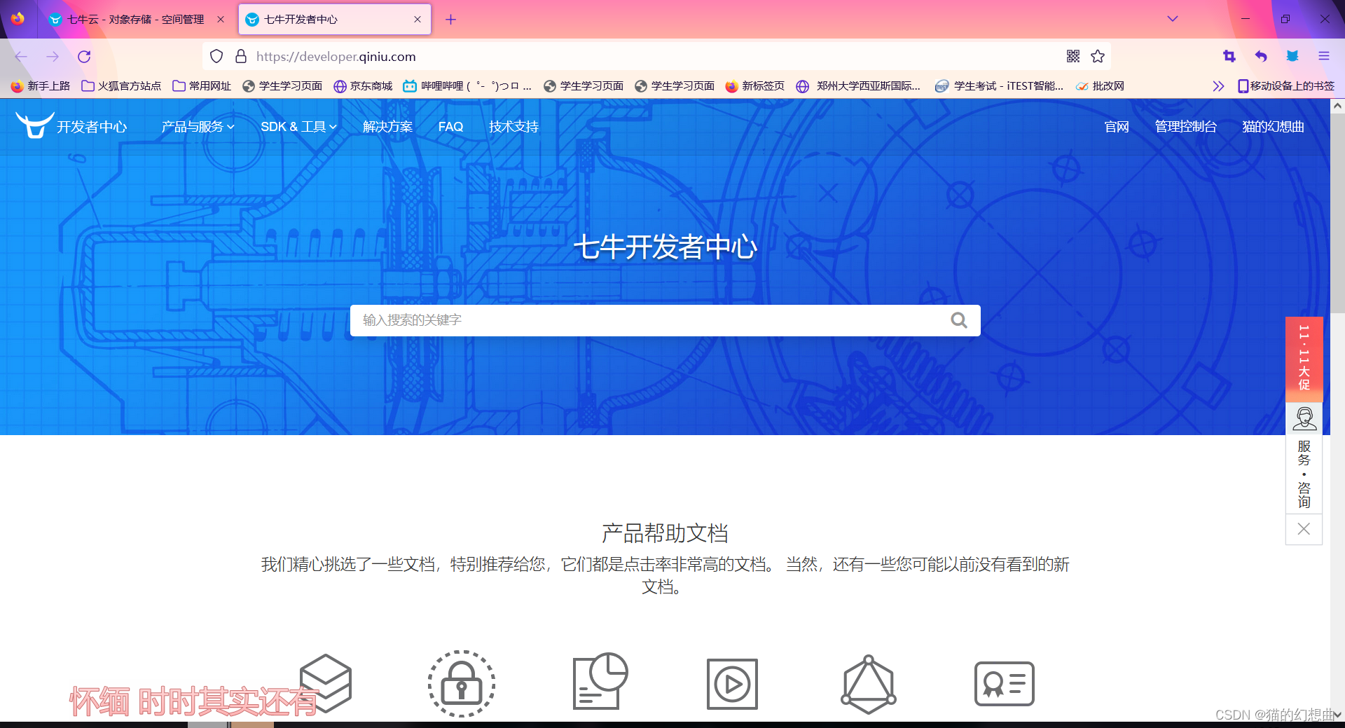Screen dimensions: 1345x728
Task: Open the FAQ nav item
Action: [x=450, y=127]
